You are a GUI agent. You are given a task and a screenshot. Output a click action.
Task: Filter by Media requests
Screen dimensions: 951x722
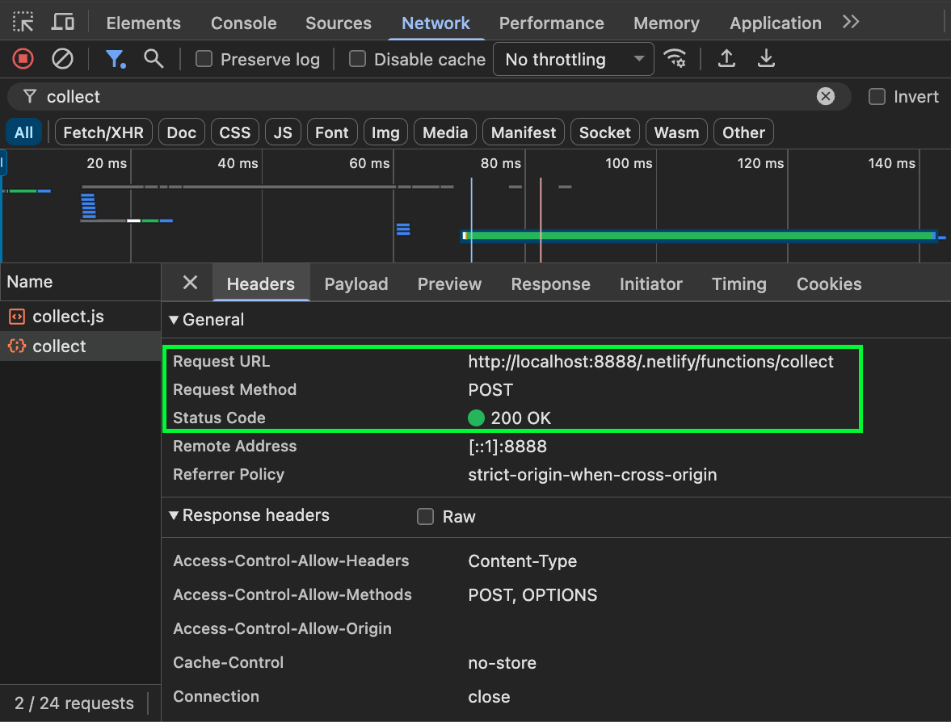(x=445, y=132)
